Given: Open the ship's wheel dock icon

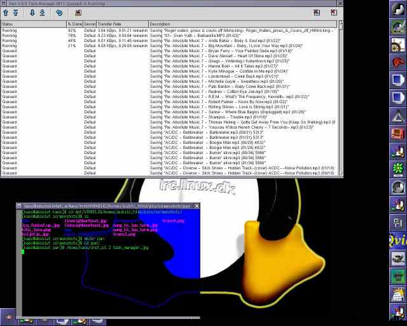Looking at the screenshot, I should tap(397, 45).
